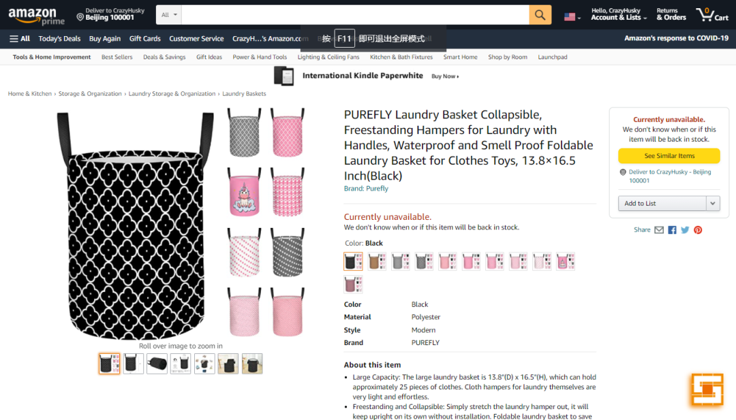Open Today's Deals in the navigation bar
This screenshot has height=420, width=736.
tap(59, 39)
